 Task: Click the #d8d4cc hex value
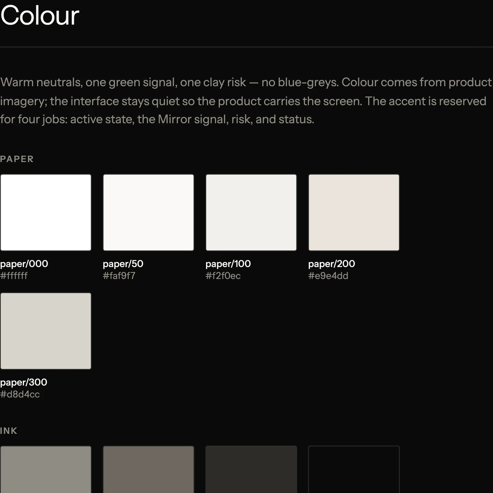click(20, 394)
